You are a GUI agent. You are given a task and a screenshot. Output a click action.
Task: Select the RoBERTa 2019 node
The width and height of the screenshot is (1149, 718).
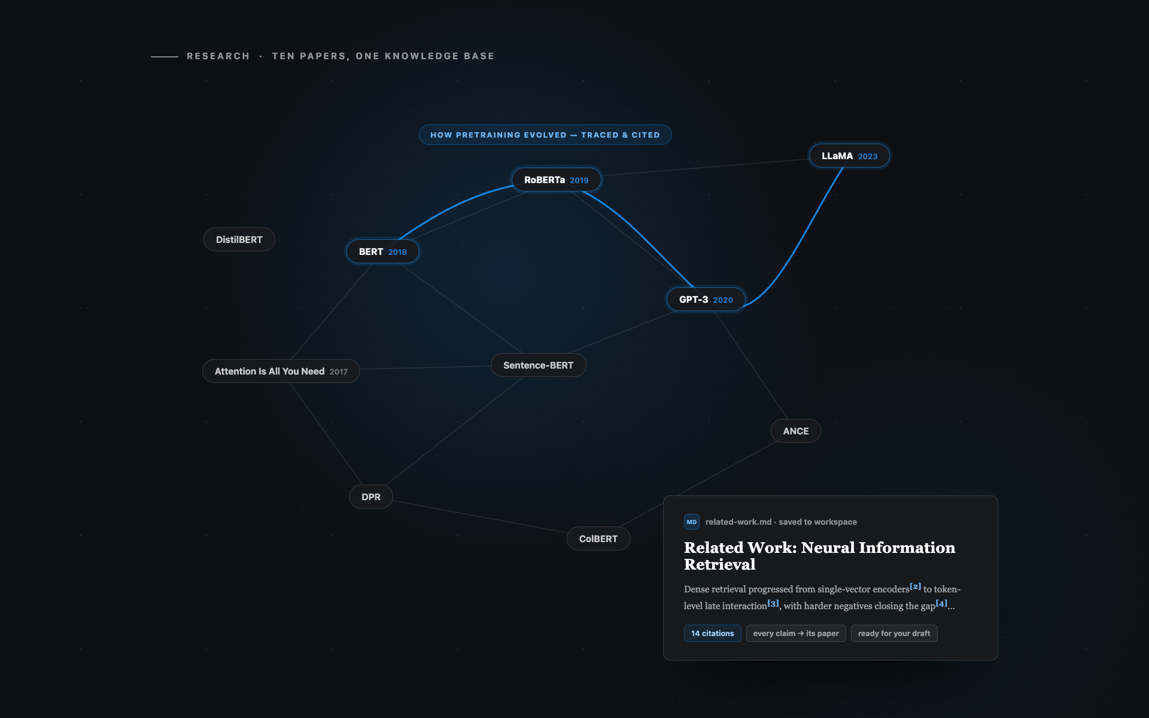click(557, 180)
